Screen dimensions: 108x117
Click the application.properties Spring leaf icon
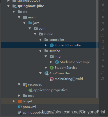coord(30,90)
